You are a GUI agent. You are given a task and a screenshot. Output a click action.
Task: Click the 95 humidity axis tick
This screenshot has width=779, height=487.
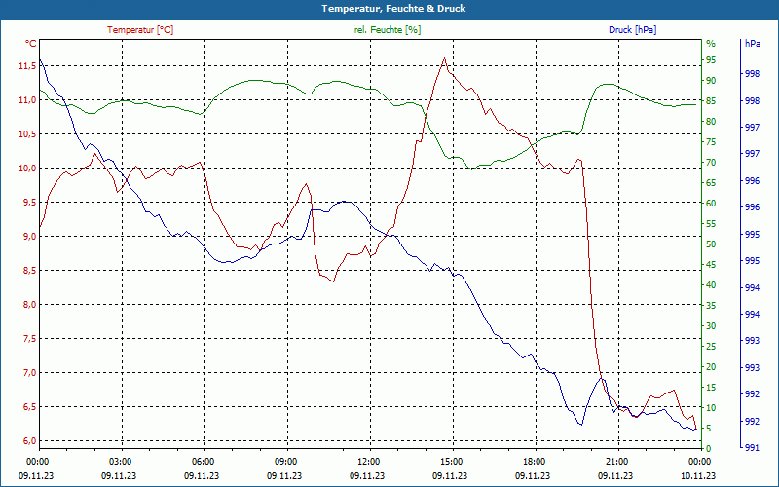click(711, 60)
